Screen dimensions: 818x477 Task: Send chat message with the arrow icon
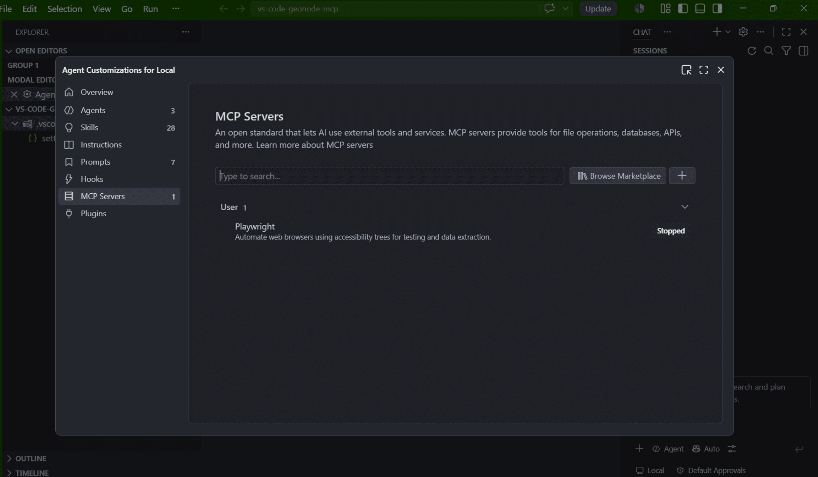(x=799, y=449)
